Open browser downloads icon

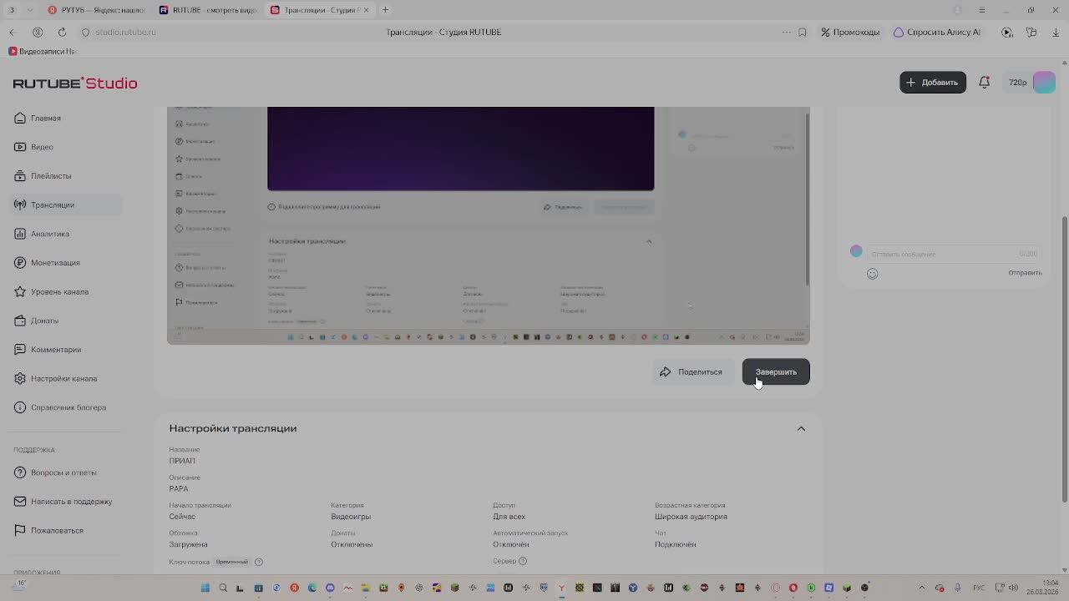click(x=1056, y=33)
